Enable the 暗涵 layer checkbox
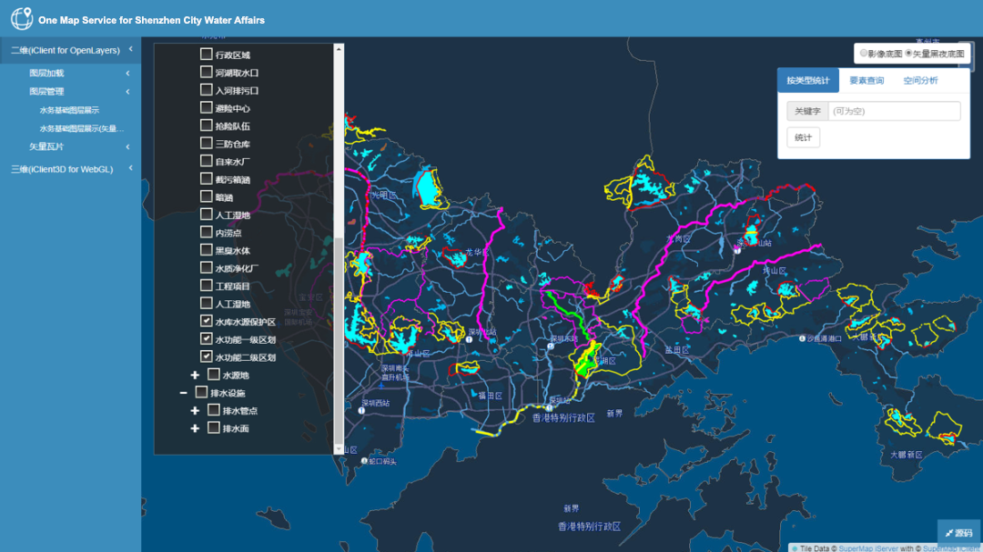Viewport: 983px width, 552px height. tap(206, 196)
